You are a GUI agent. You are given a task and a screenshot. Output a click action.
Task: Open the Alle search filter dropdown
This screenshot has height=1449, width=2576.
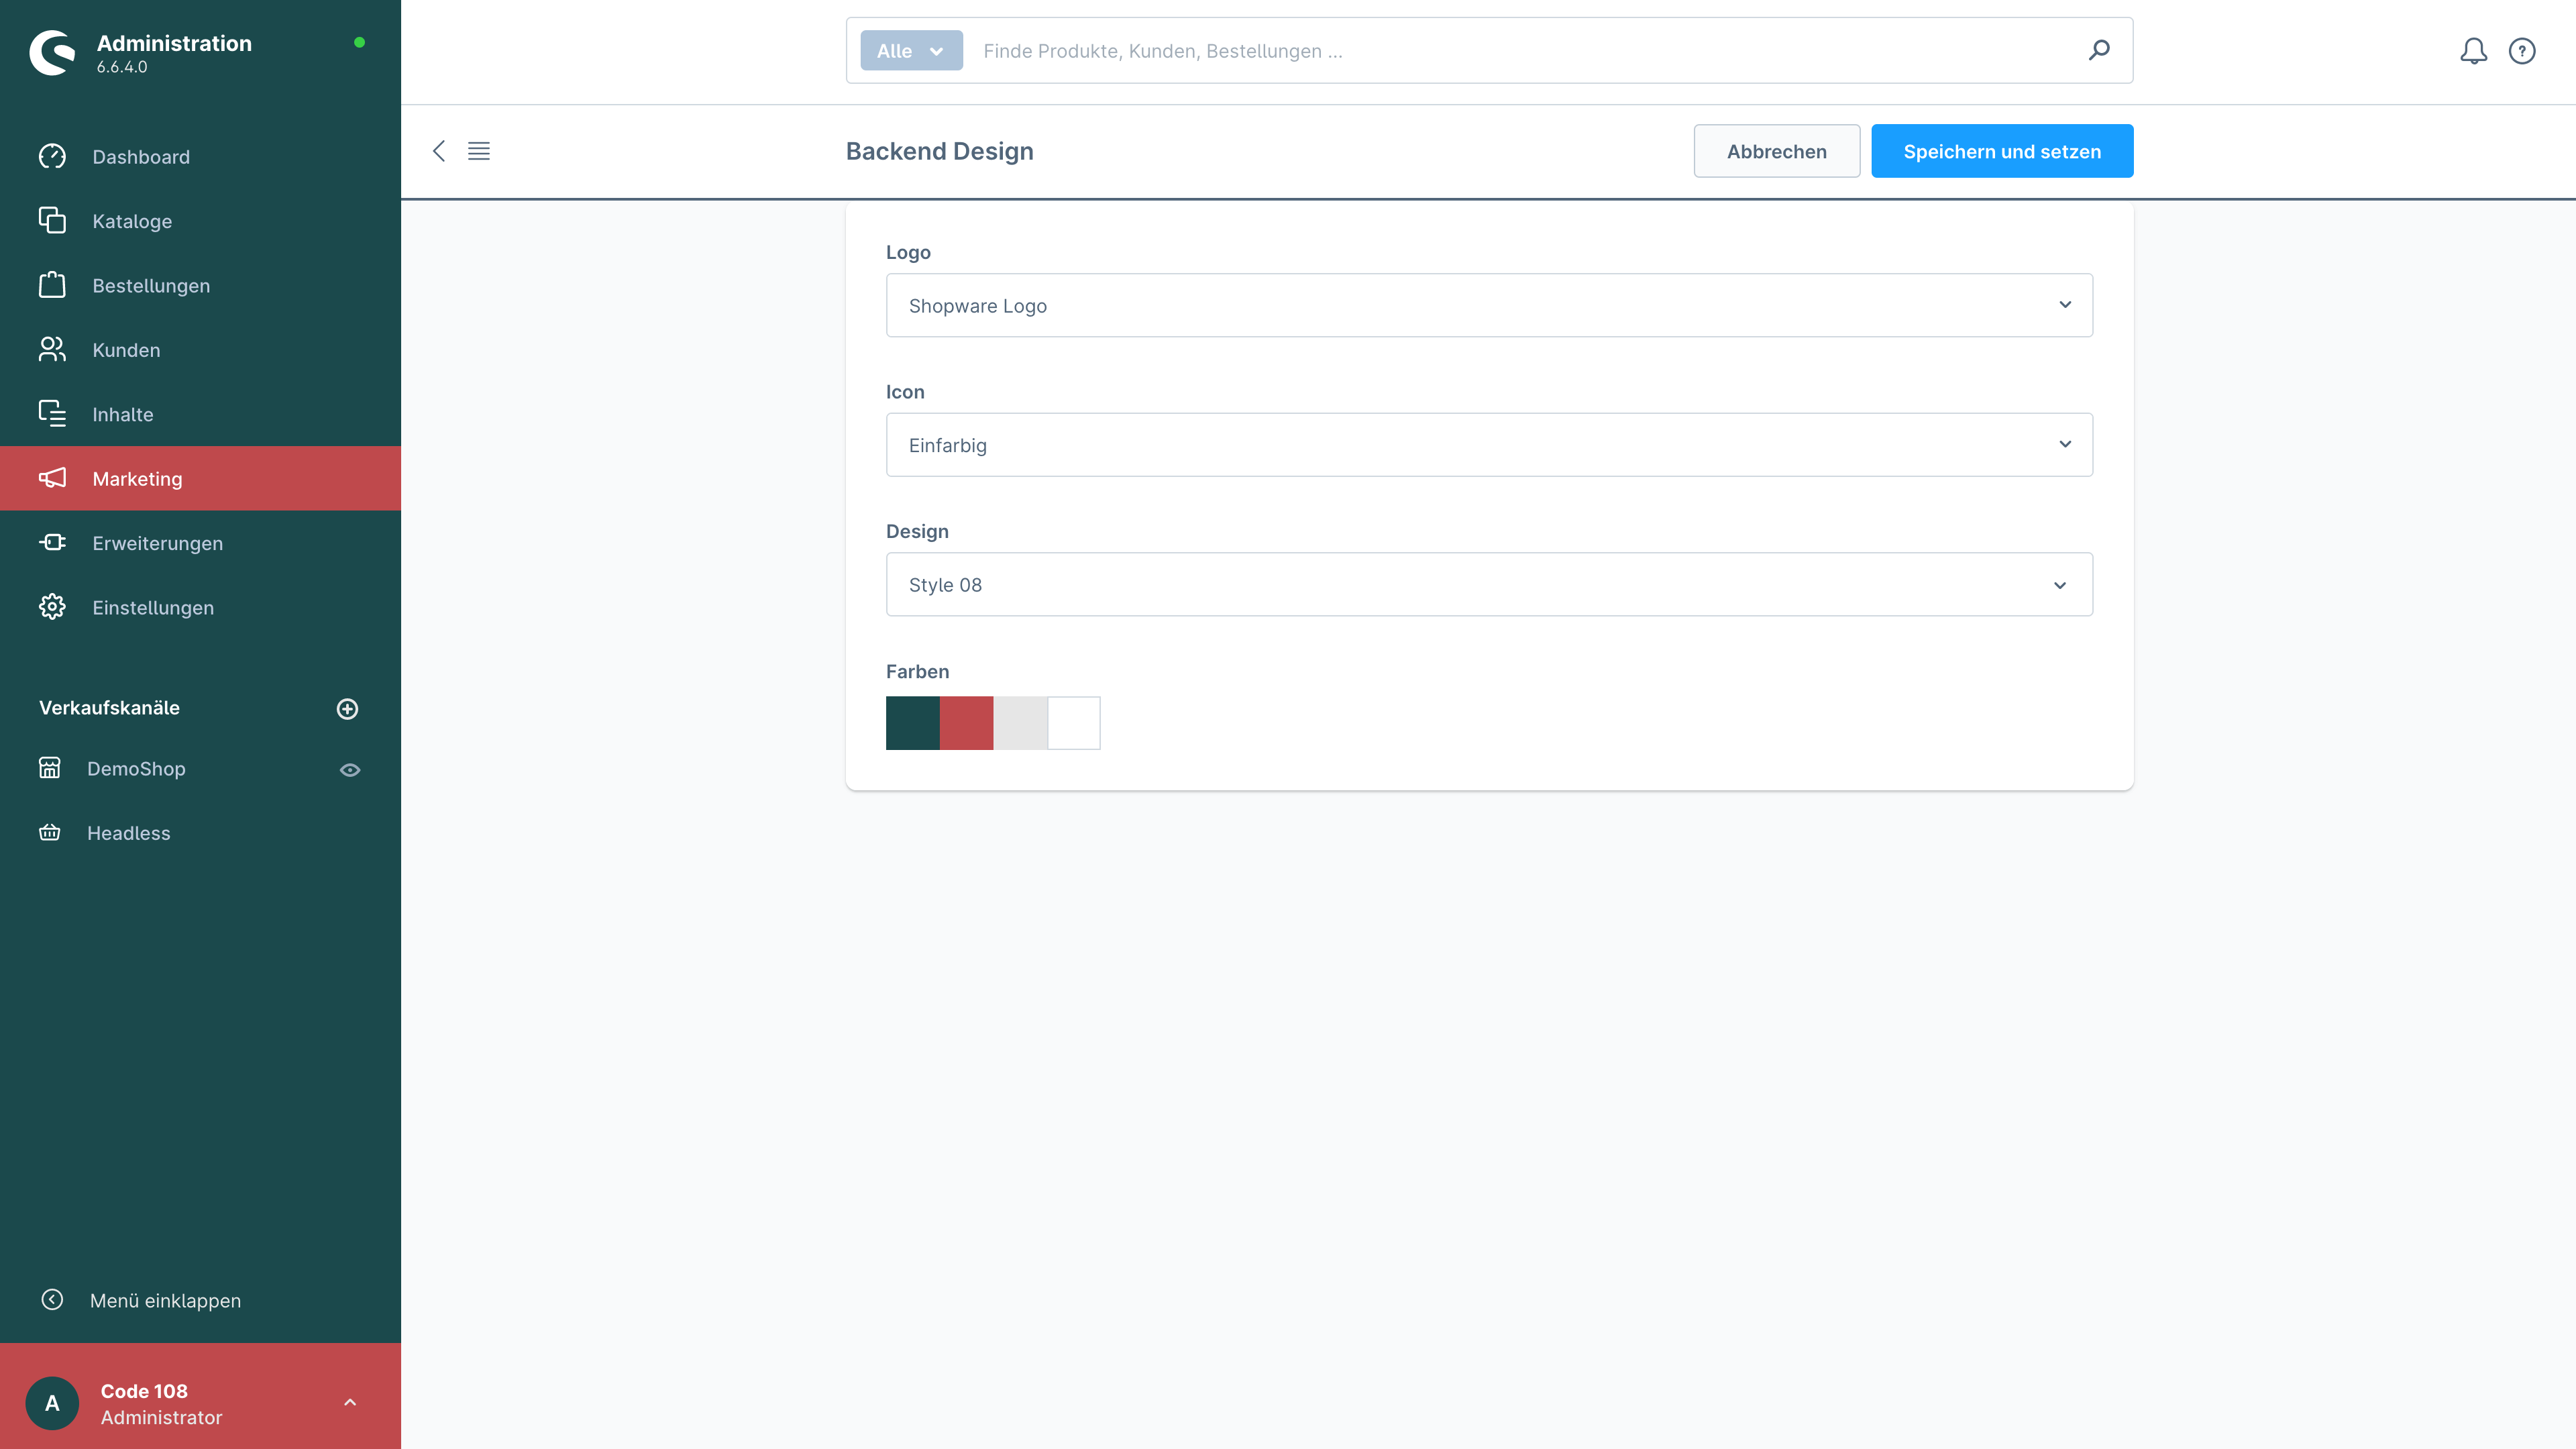[x=911, y=50]
